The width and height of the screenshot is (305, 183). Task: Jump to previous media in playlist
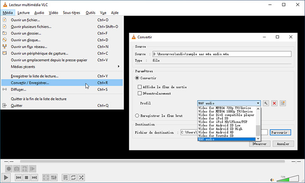click(x=19, y=178)
